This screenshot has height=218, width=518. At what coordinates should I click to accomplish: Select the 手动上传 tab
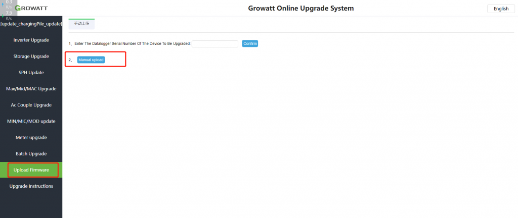click(81, 24)
